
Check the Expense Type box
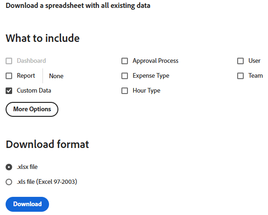[x=125, y=76]
